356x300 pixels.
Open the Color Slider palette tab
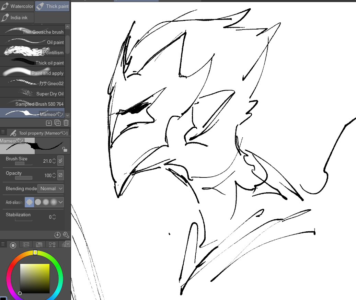click(26, 245)
